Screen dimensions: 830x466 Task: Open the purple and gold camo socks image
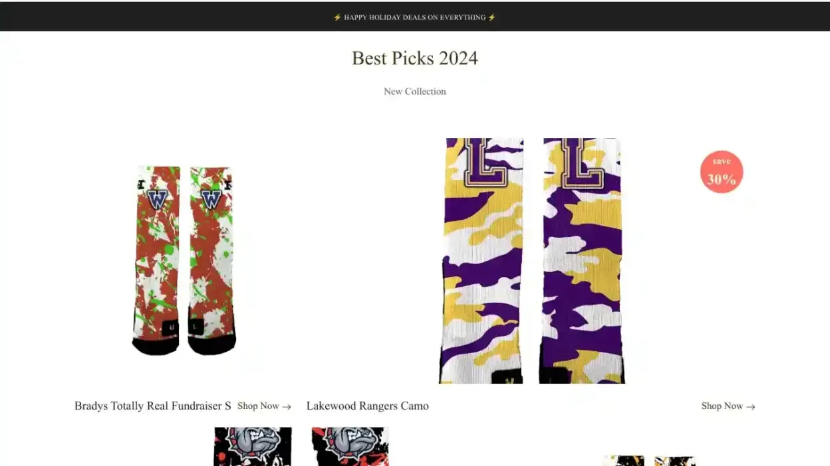coord(531,261)
